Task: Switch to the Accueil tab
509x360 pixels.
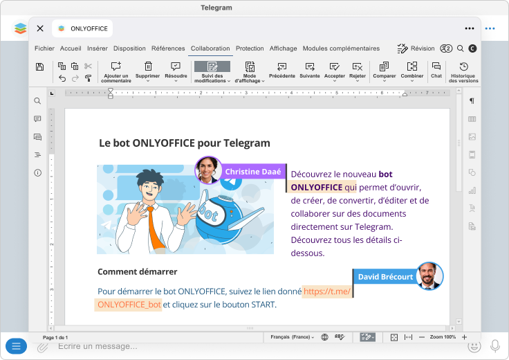Action: pyautogui.click(x=71, y=48)
